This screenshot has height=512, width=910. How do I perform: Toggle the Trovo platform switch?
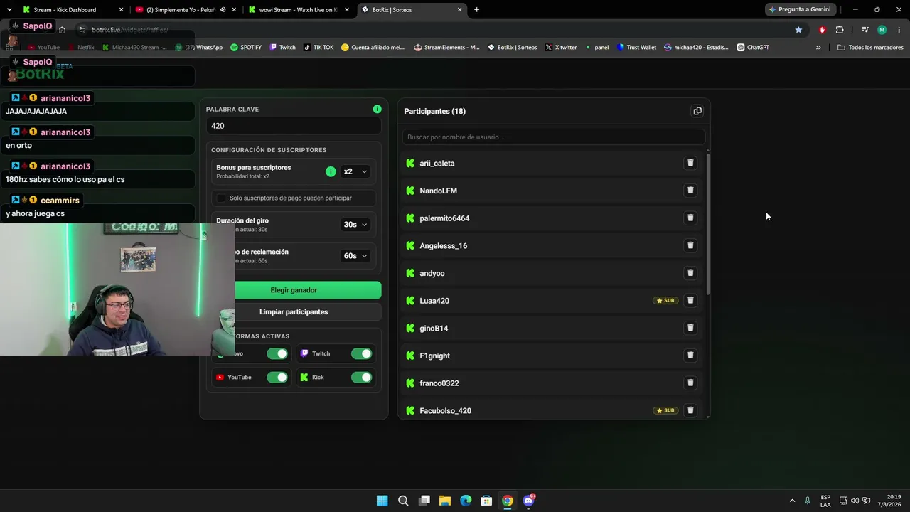click(277, 353)
